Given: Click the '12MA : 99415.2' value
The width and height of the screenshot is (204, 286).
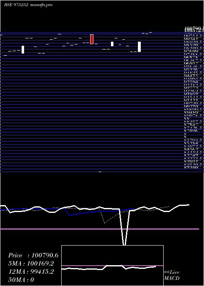Looking at the screenshot, I should click(x=31, y=272).
